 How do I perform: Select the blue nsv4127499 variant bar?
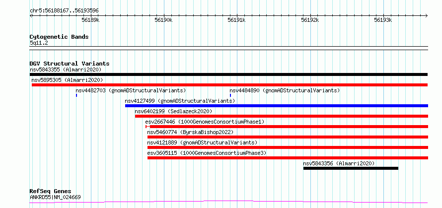tap(277, 106)
